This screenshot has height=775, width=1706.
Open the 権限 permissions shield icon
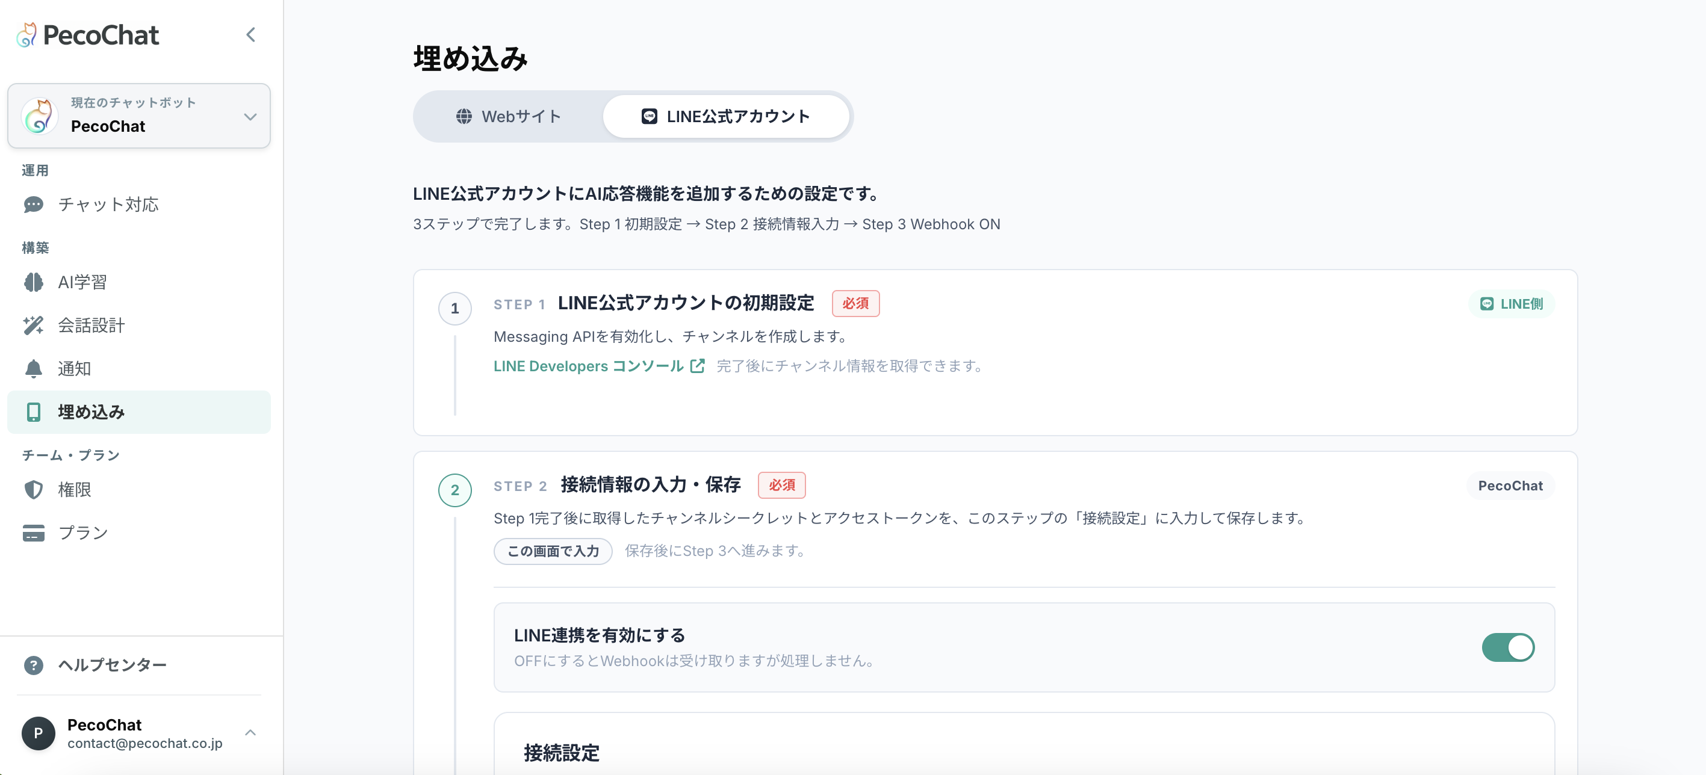click(x=34, y=489)
